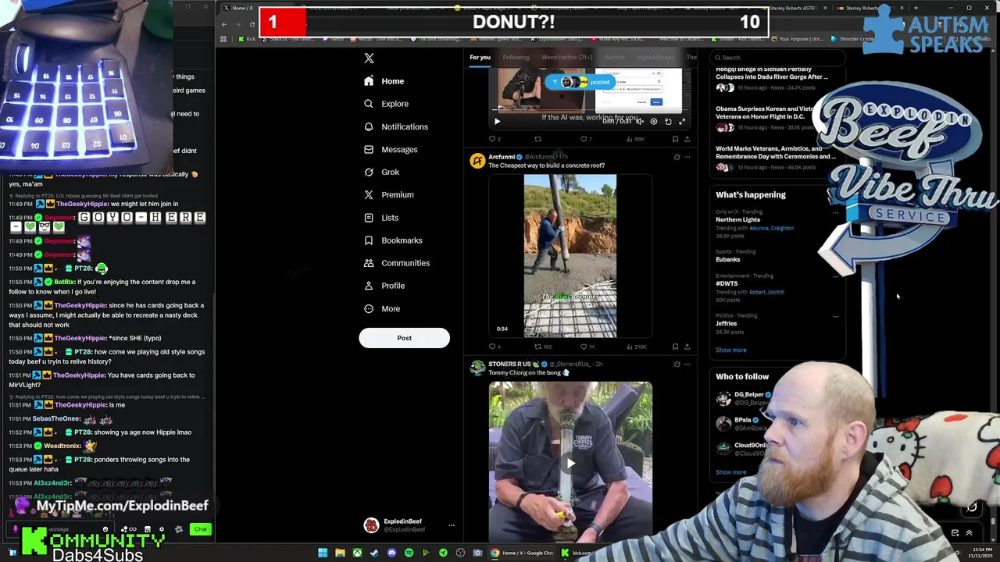
Task: Click the X search field
Action: (777, 57)
